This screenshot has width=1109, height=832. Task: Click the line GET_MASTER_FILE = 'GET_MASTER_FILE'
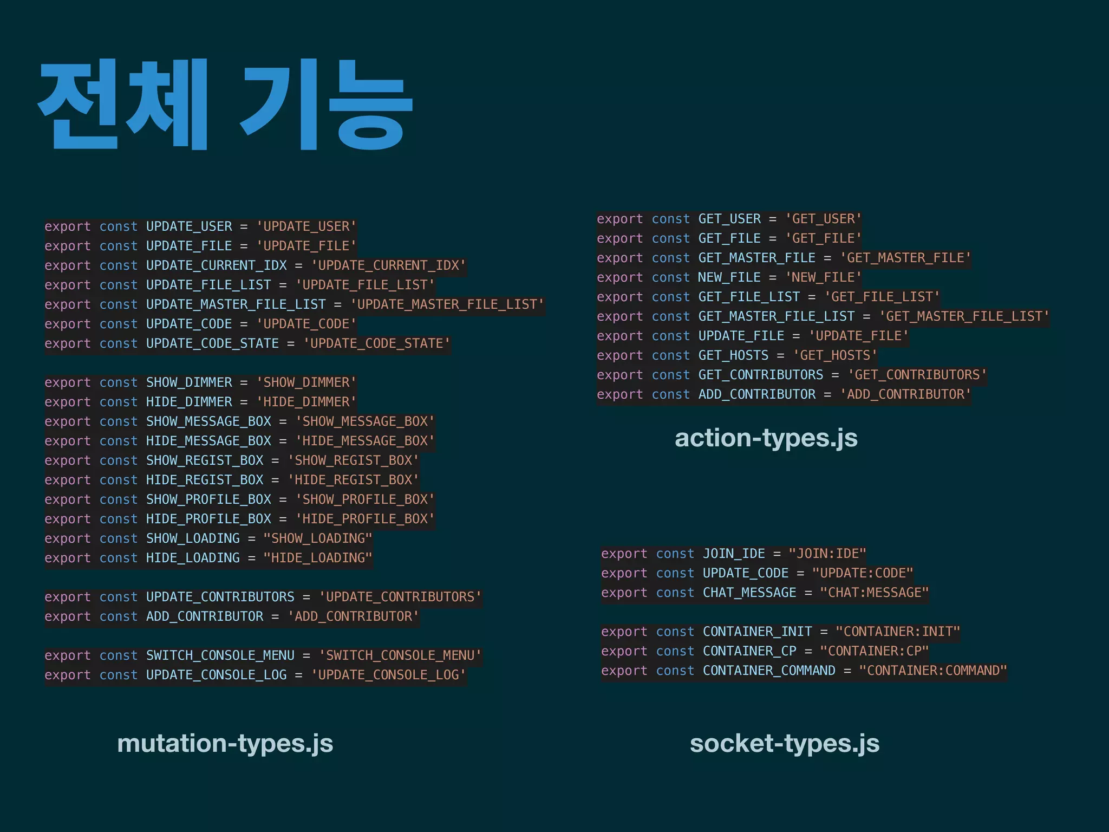[784, 258]
